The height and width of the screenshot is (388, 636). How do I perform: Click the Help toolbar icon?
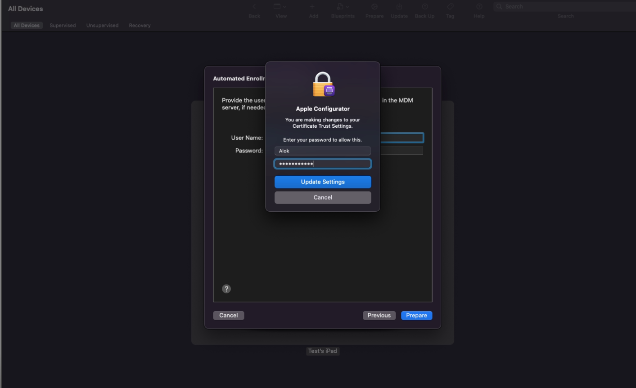[x=479, y=7]
